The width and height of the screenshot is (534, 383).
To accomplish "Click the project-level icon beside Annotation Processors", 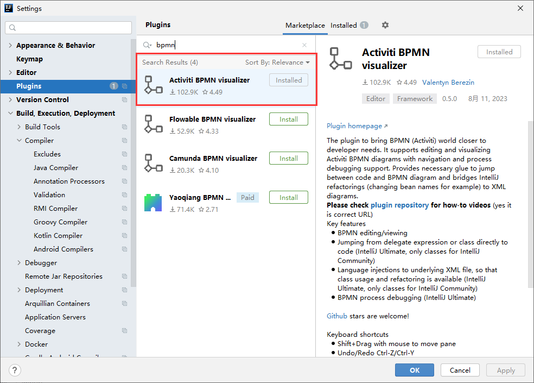I will pos(125,181).
